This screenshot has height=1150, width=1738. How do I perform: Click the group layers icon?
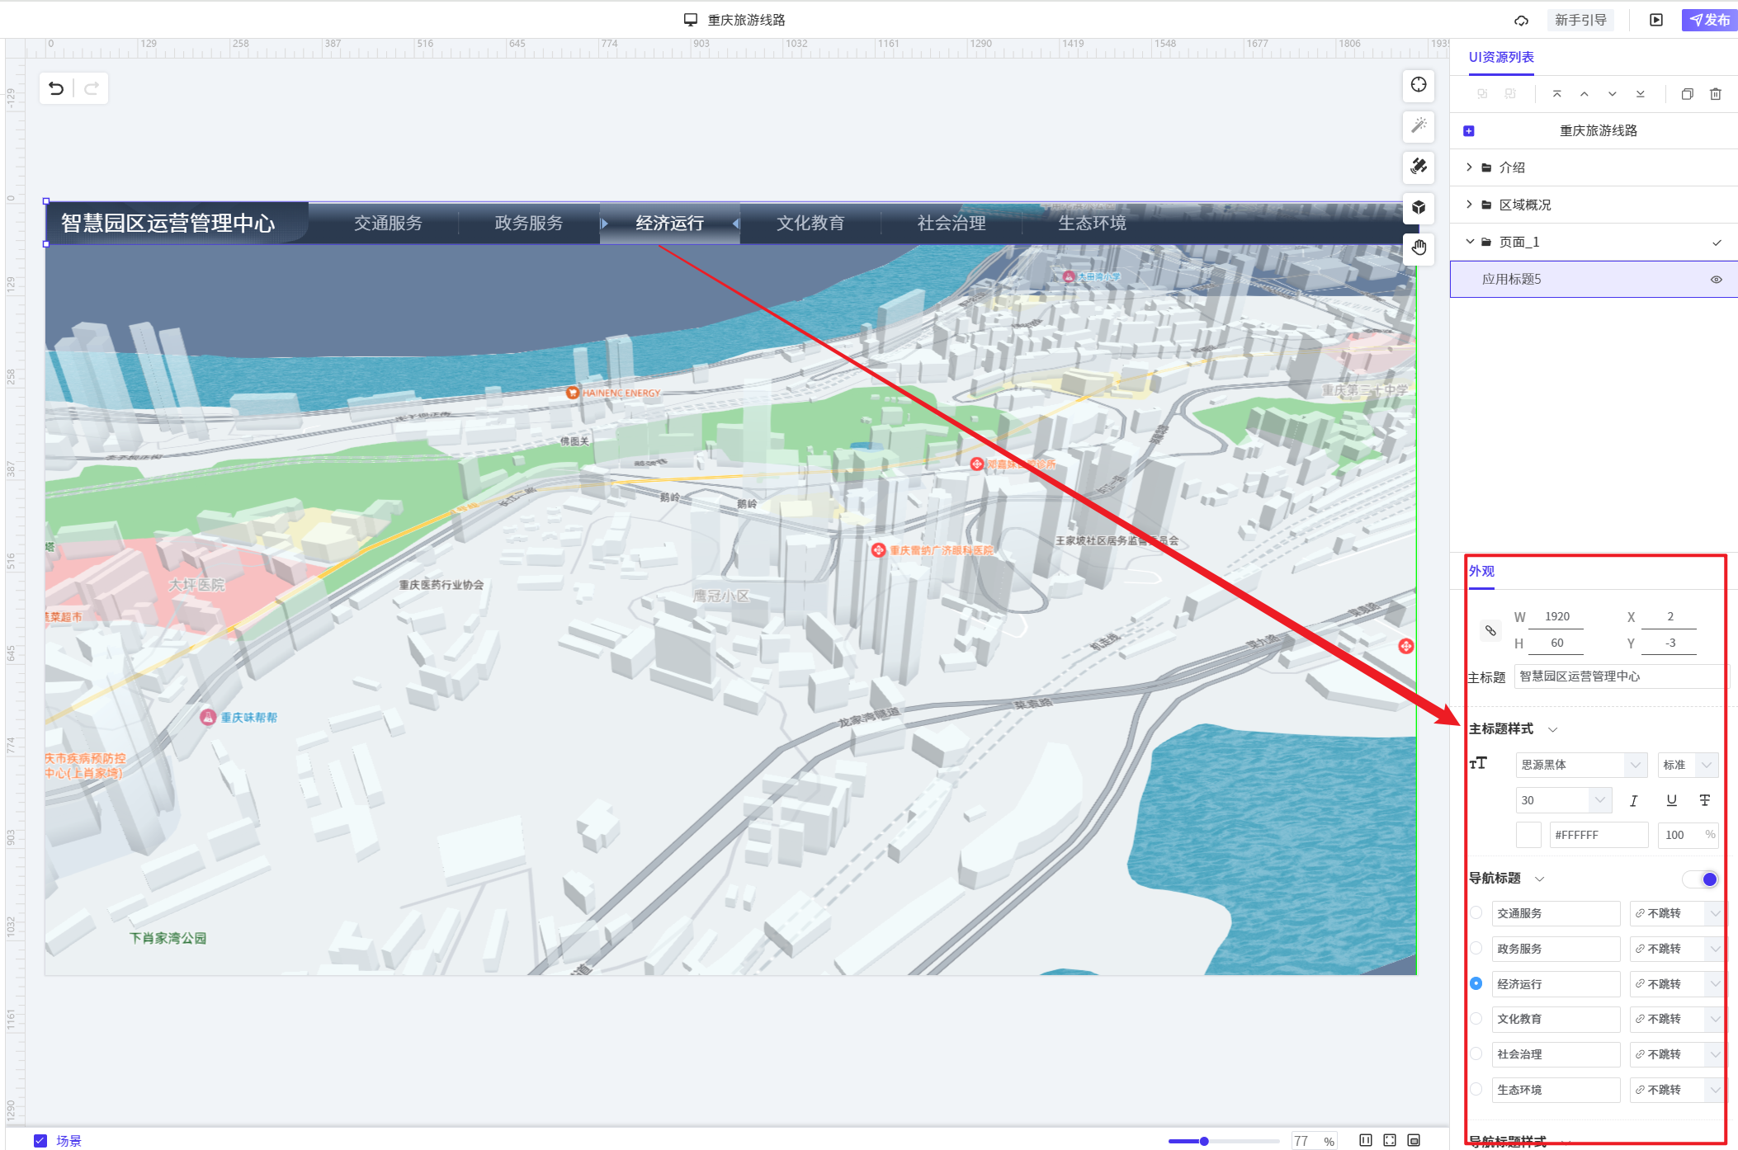pos(1482,94)
